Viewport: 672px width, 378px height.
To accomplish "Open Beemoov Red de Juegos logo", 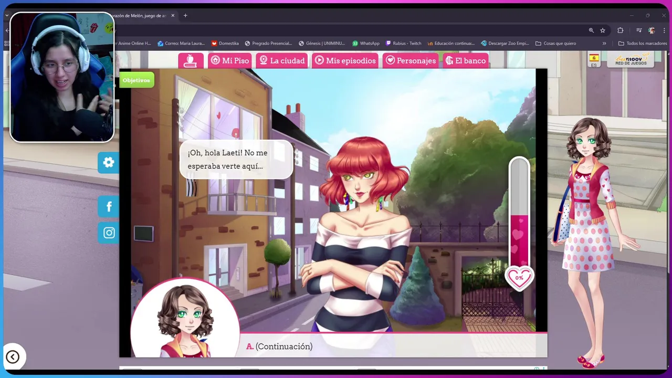I will [631, 59].
